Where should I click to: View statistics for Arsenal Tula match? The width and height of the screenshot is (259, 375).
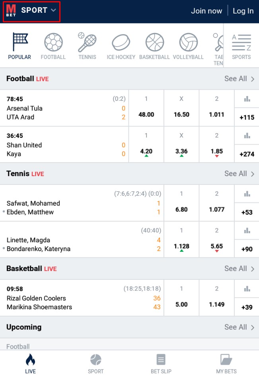click(x=247, y=99)
